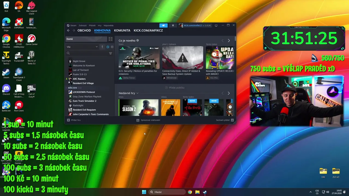Open the Co je nového settings gear
The width and height of the screenshot is (349, 196).
tap(138, 41)
